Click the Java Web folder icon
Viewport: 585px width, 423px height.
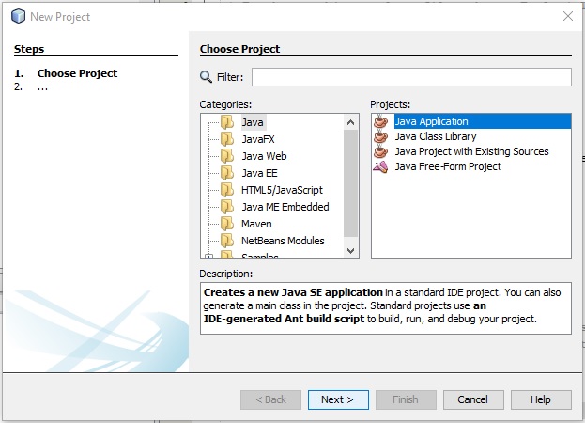coord(227,156)
